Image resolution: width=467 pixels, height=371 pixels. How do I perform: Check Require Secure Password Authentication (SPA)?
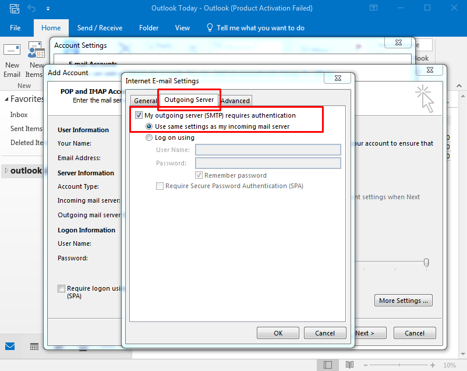pos(160,186)
